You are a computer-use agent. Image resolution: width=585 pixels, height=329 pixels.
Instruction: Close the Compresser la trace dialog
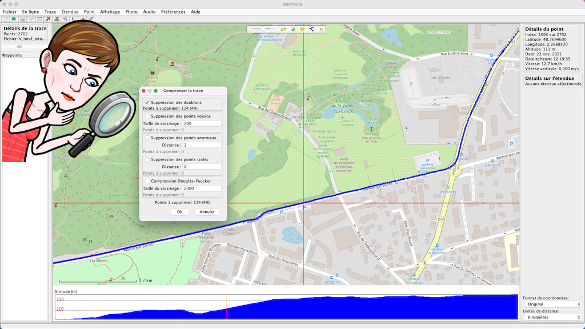tap(143, 91)
